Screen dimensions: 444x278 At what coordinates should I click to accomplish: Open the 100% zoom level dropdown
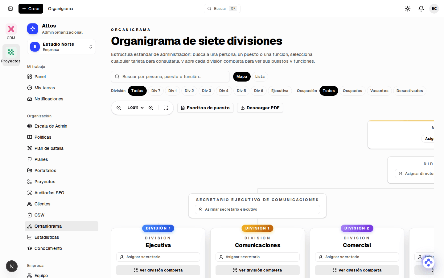pos(136,108)
